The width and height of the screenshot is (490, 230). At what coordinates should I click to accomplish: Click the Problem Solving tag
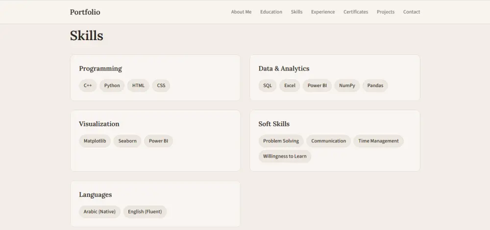[281, 141]
